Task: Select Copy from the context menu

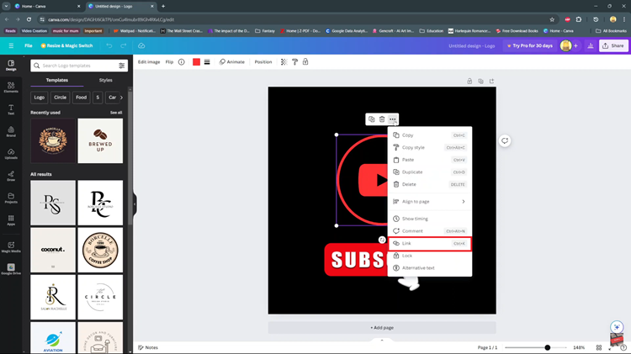Action: [430, 135]
